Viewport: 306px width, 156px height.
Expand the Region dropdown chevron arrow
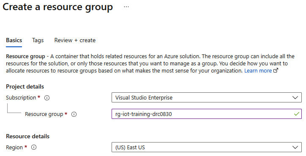coord(295,148)
